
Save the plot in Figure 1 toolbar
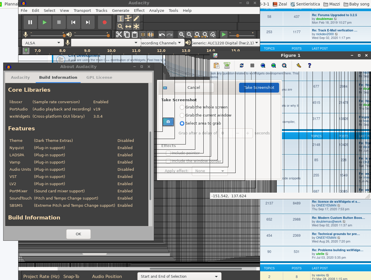click(x=227, y=65)
